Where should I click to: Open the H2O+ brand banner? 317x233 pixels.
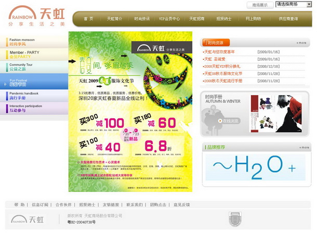pyautogui.click(x=255, y=167)
